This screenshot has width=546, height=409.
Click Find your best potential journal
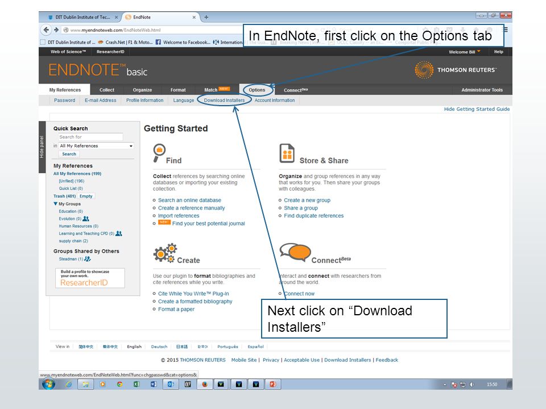pyautogui.click(x=208, y=223)
